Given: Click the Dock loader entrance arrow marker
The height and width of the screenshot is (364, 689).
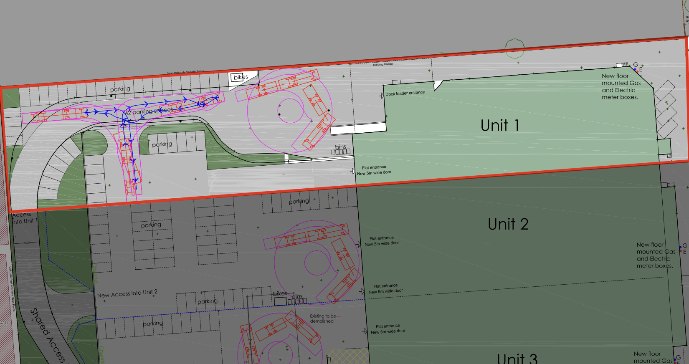Looking at the screenshot, I should pos(381,96).
